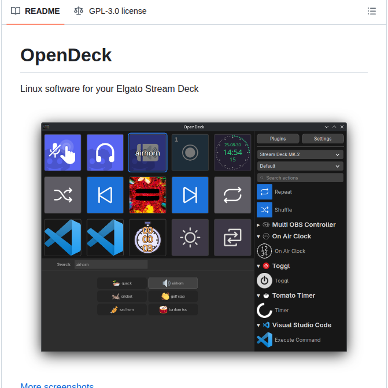Open the Settings button

(323, 139)
